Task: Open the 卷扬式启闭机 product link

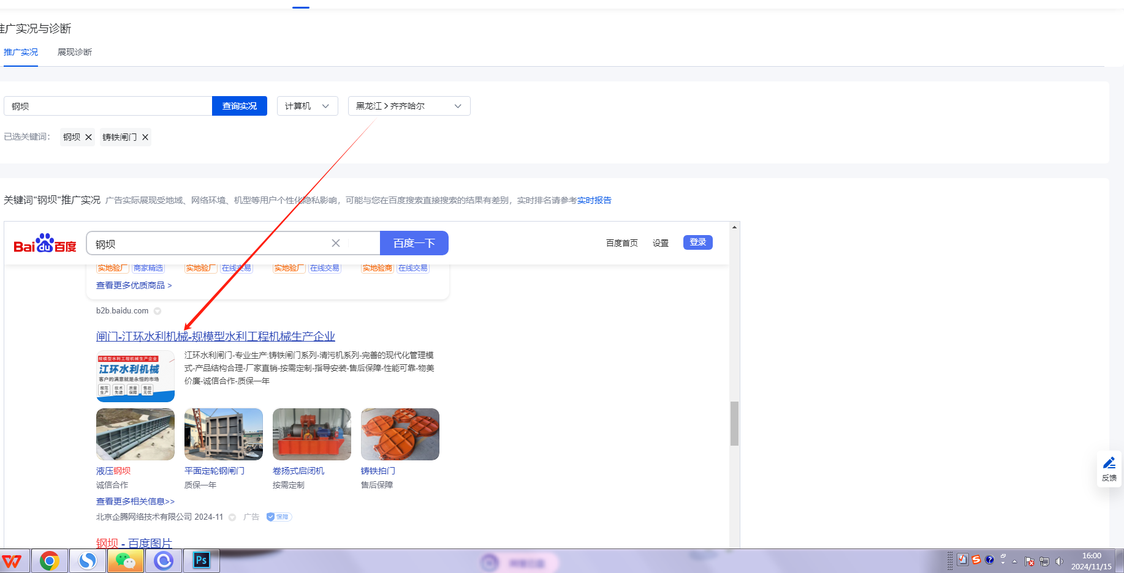Action: (298, 471)
